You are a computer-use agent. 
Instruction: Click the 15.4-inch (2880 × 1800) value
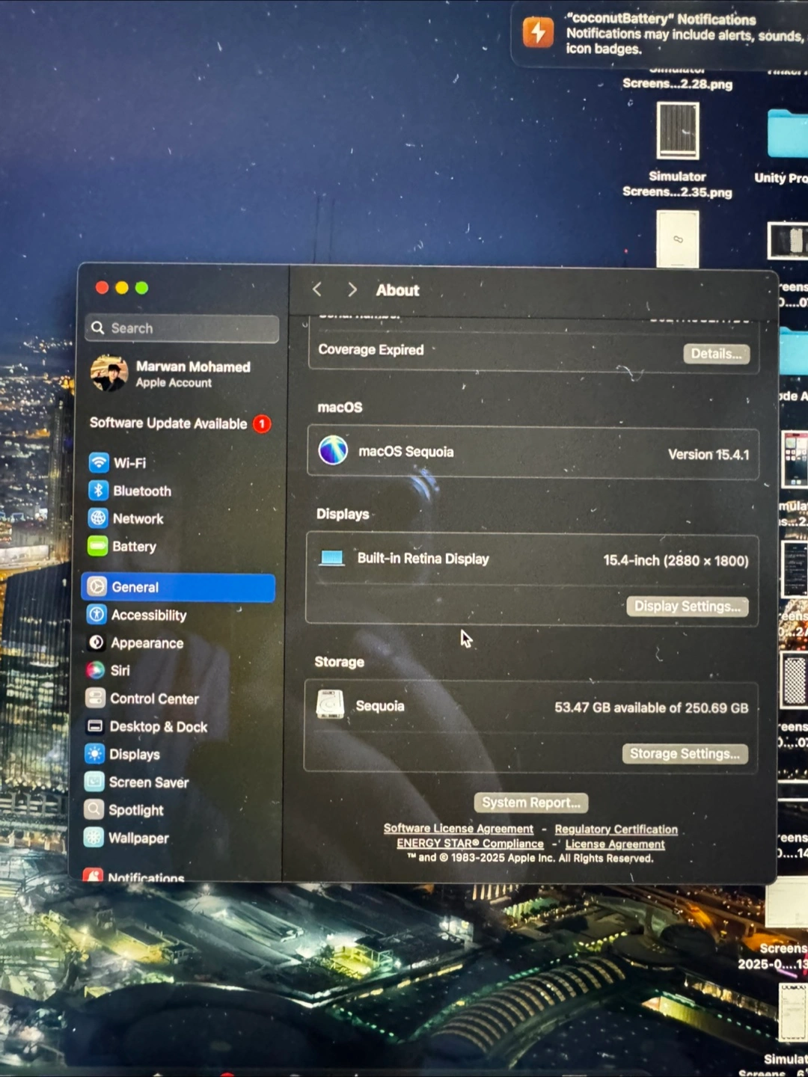(676, 560)
